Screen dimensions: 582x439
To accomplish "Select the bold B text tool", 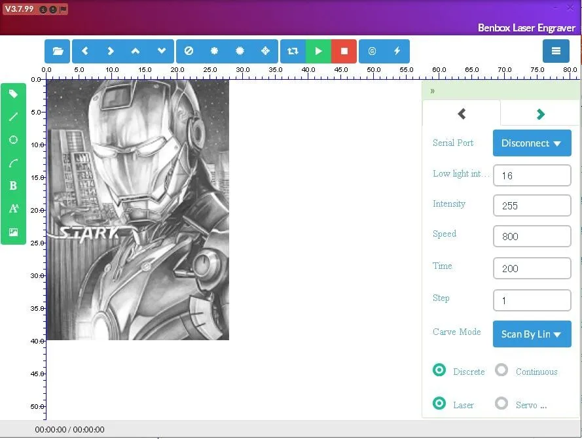I will pos(13,186).
